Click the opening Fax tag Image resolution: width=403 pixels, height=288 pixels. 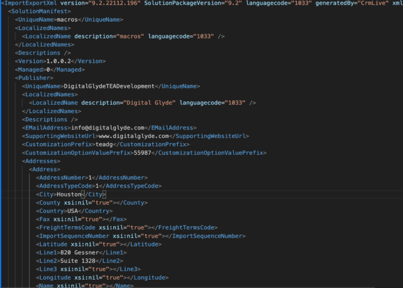tap(43, 219)
